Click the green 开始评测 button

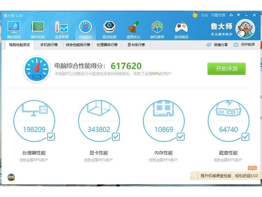pos(227,69)
